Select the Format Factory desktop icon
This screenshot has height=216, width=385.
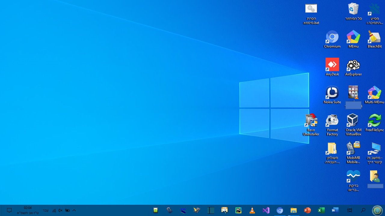pyautogui.click(x=332, y=125)
